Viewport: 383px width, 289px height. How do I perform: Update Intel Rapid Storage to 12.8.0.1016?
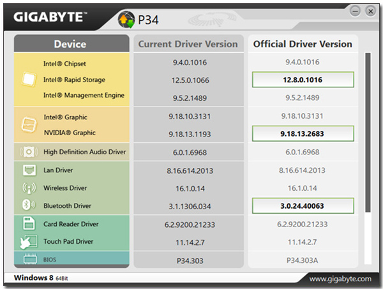pyautogui.click(x=303, y=80)
